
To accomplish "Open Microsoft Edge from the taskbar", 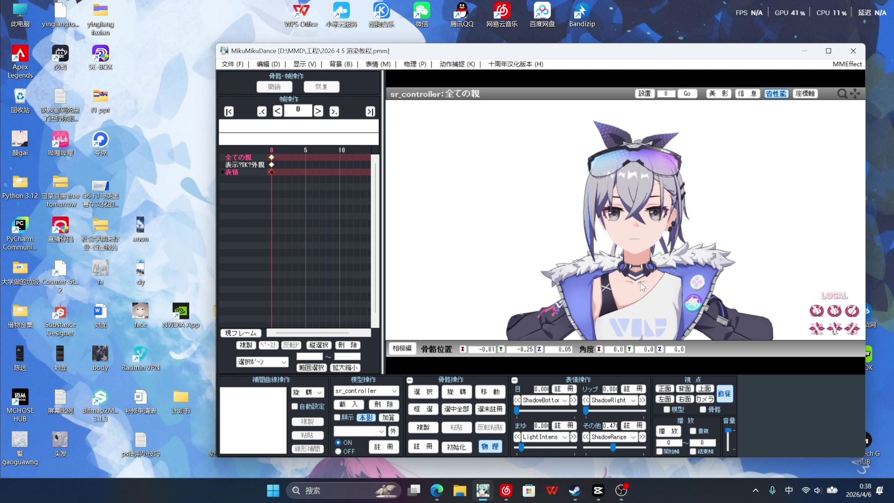I will click(x=437, y=490).
